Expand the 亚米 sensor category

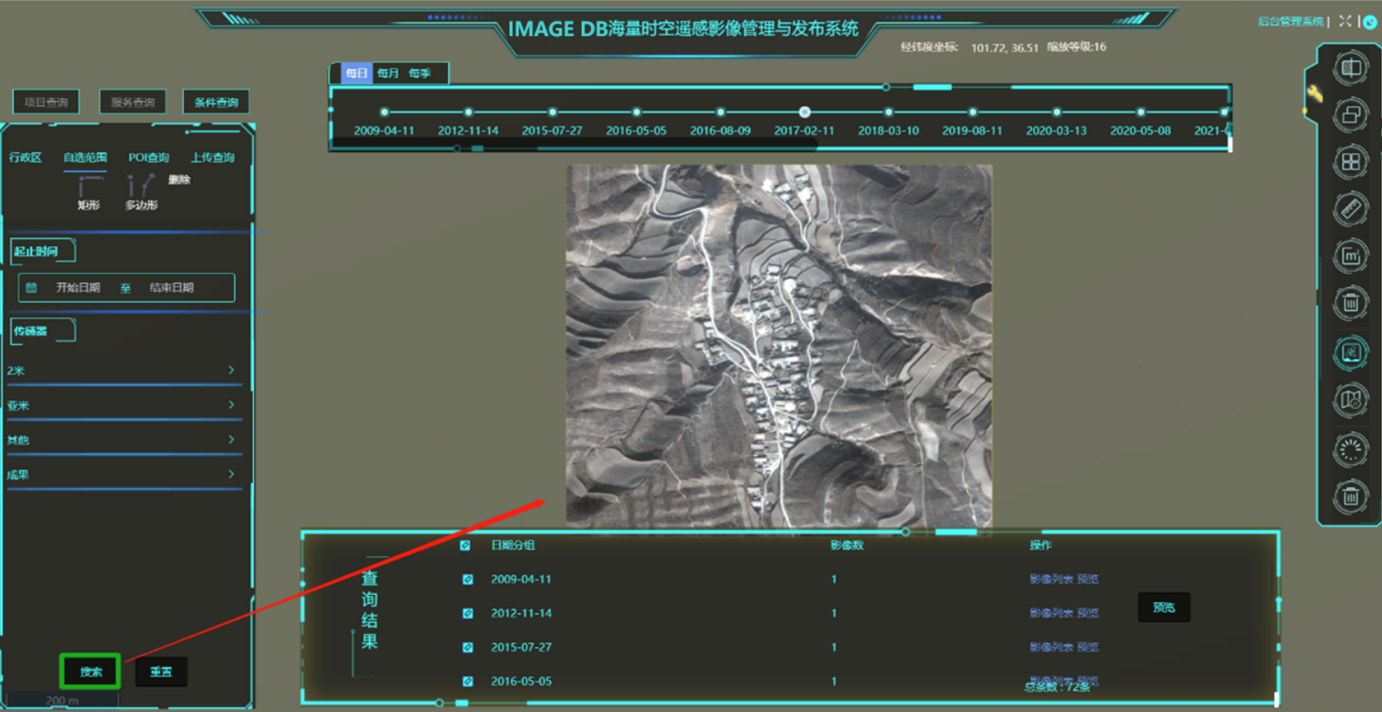122,405
